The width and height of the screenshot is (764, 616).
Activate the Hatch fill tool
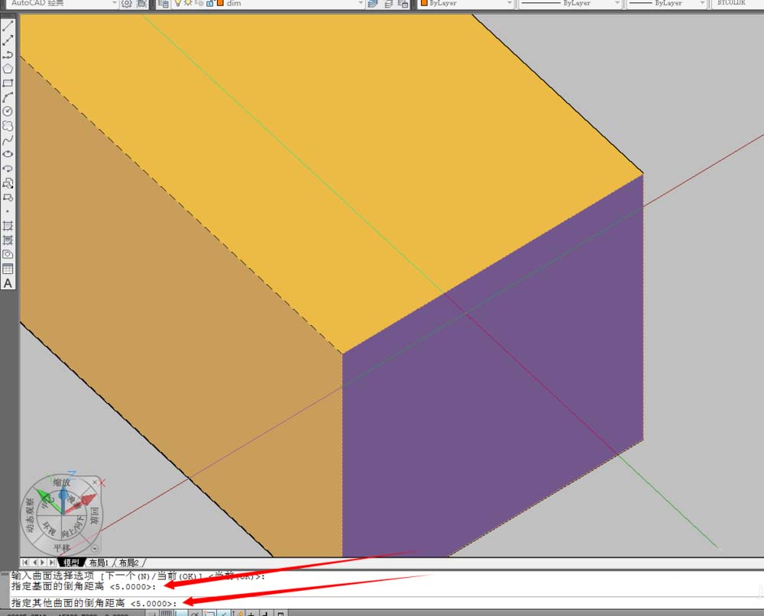click(x=8, y=226)
